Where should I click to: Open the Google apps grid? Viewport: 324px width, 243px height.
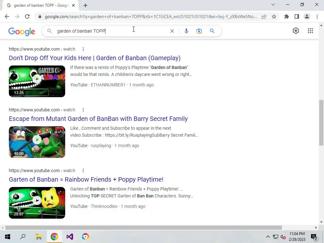310,31
